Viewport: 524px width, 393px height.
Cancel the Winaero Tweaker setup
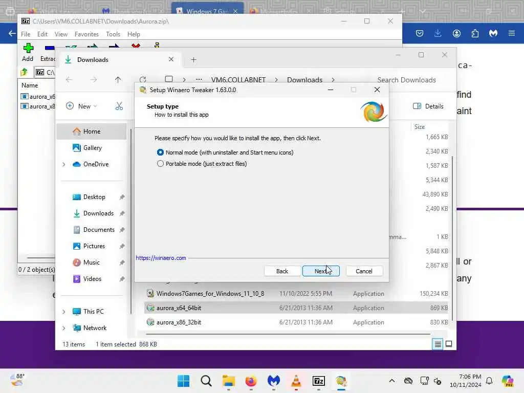pos(364,271)
